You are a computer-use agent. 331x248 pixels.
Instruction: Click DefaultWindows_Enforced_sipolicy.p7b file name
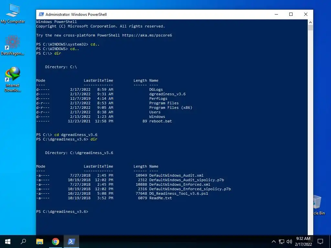point(190,189)
